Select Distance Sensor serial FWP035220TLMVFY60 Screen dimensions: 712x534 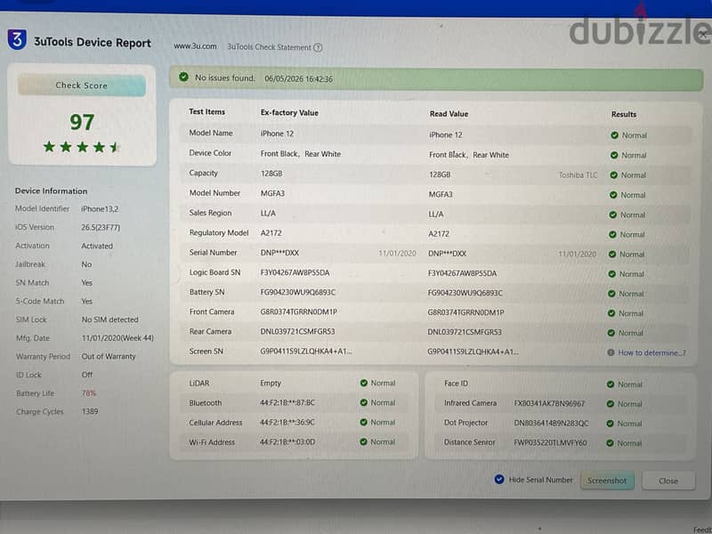550,442
